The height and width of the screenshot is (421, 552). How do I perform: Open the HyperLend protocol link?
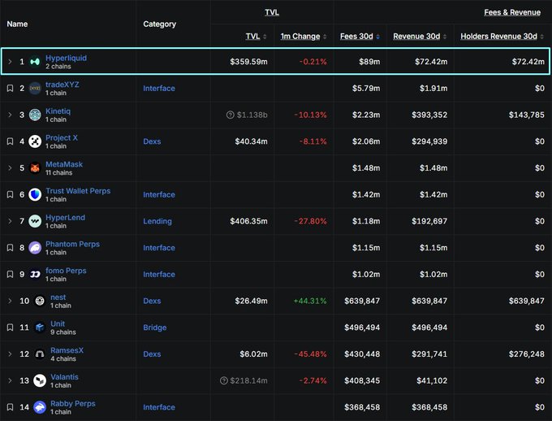[65, 218]
